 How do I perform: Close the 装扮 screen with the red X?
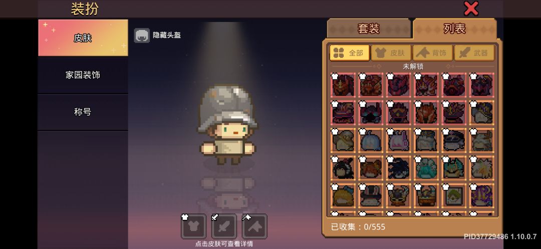click(x=471, y=8)
